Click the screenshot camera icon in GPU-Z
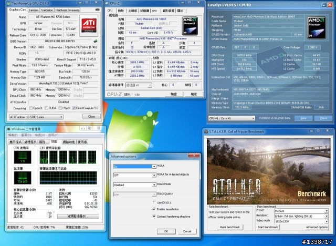 98,9
